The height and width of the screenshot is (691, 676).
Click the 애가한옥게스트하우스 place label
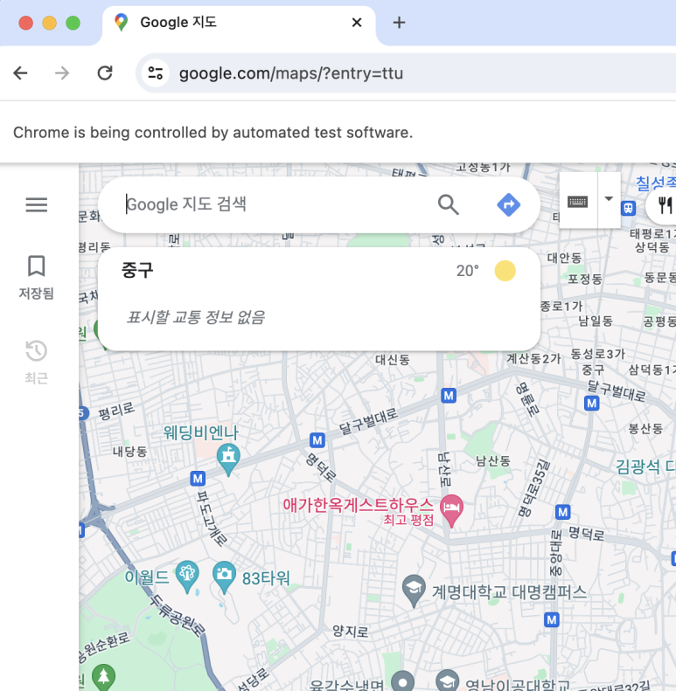tap(358, 504)
